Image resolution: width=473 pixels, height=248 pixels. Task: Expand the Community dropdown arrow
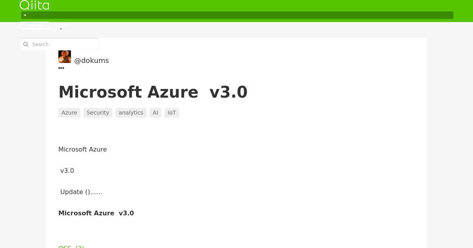61,30
